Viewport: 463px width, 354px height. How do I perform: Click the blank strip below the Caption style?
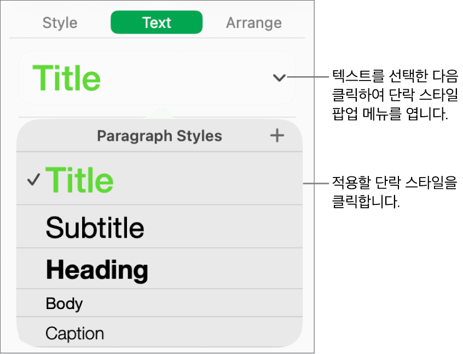pos(159,350)
